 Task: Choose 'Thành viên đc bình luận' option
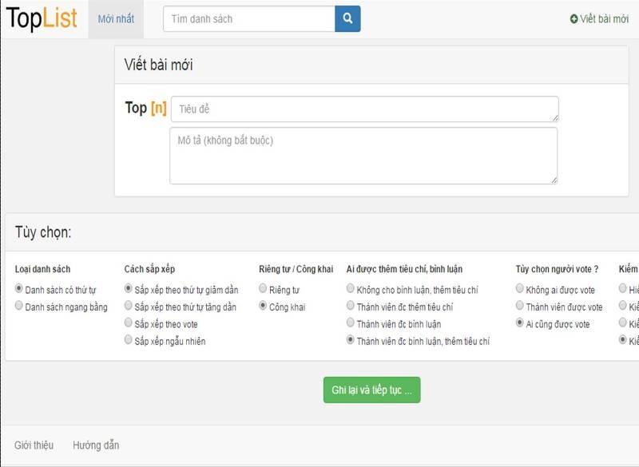(x=351, y=323)
